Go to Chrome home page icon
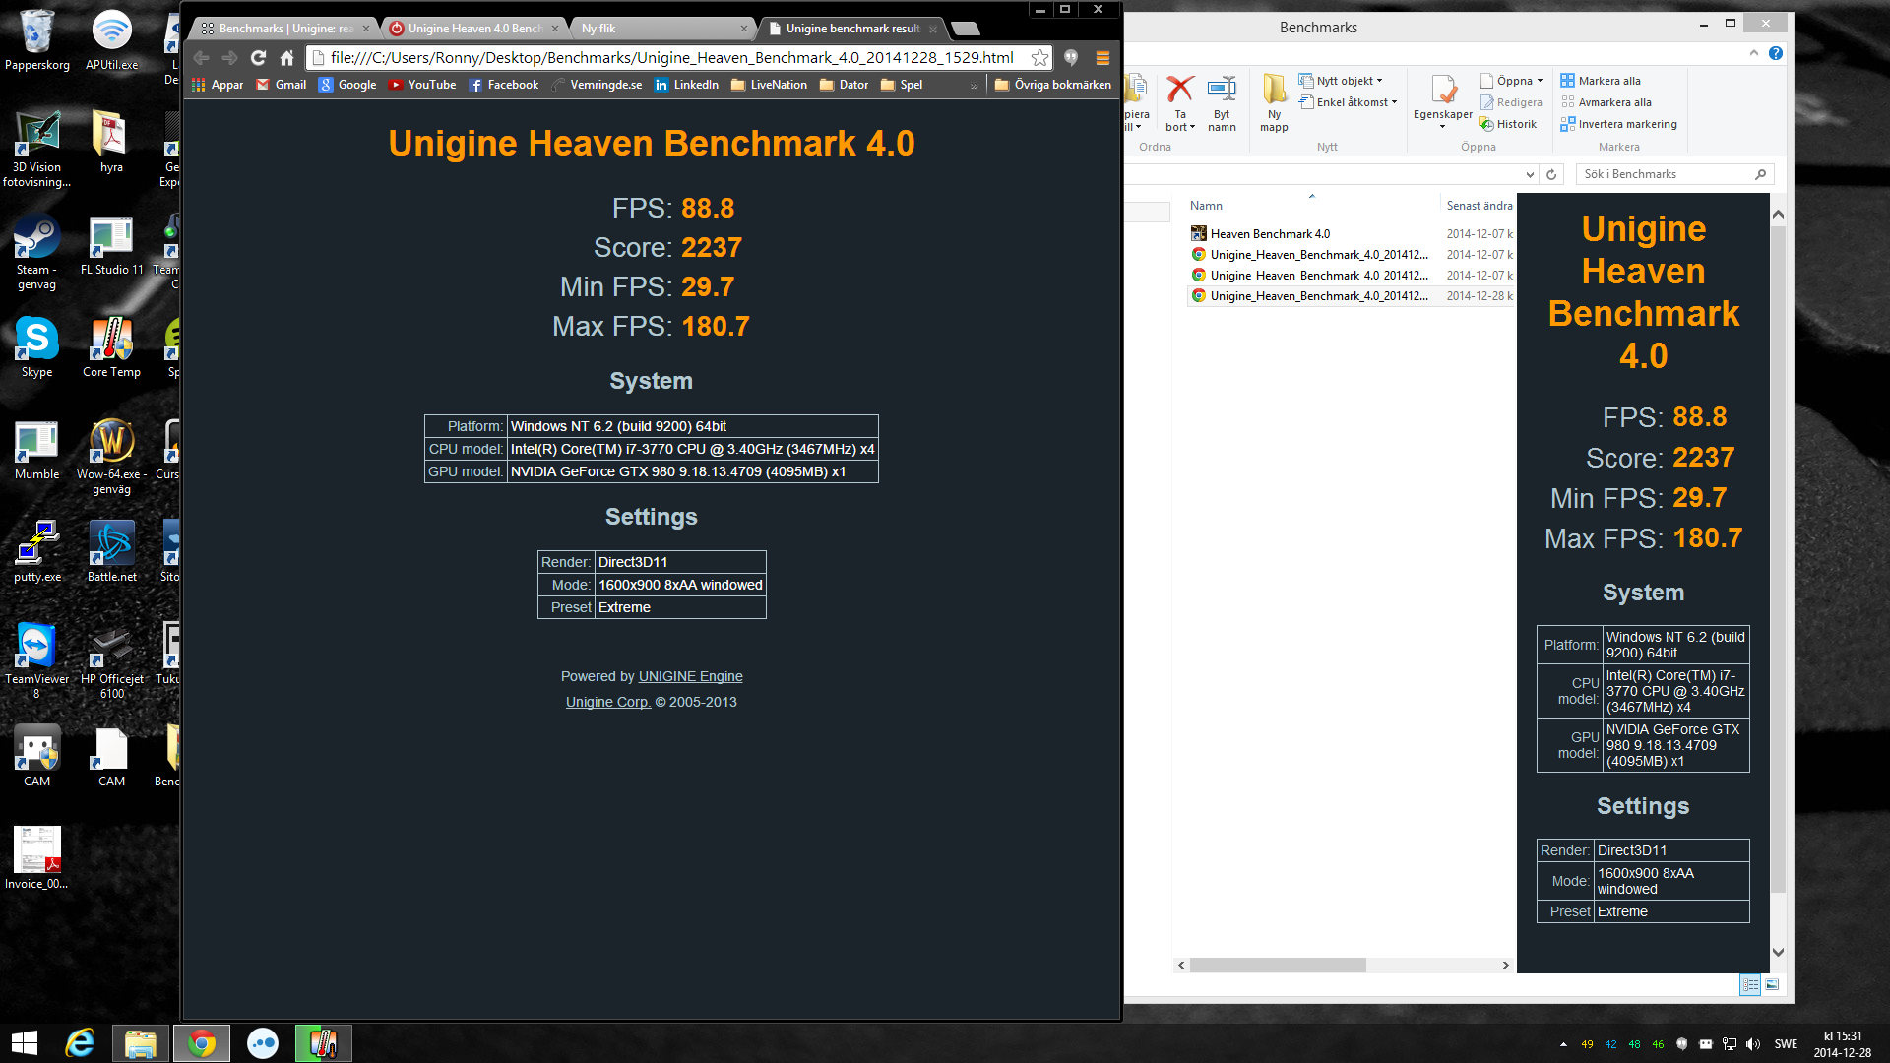Screen dimensions: 1890x1063 point(286,58)
